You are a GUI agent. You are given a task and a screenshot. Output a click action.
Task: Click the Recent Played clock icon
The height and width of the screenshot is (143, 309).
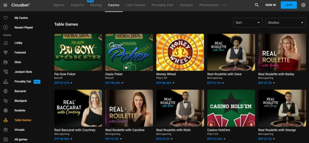point(5,27)
